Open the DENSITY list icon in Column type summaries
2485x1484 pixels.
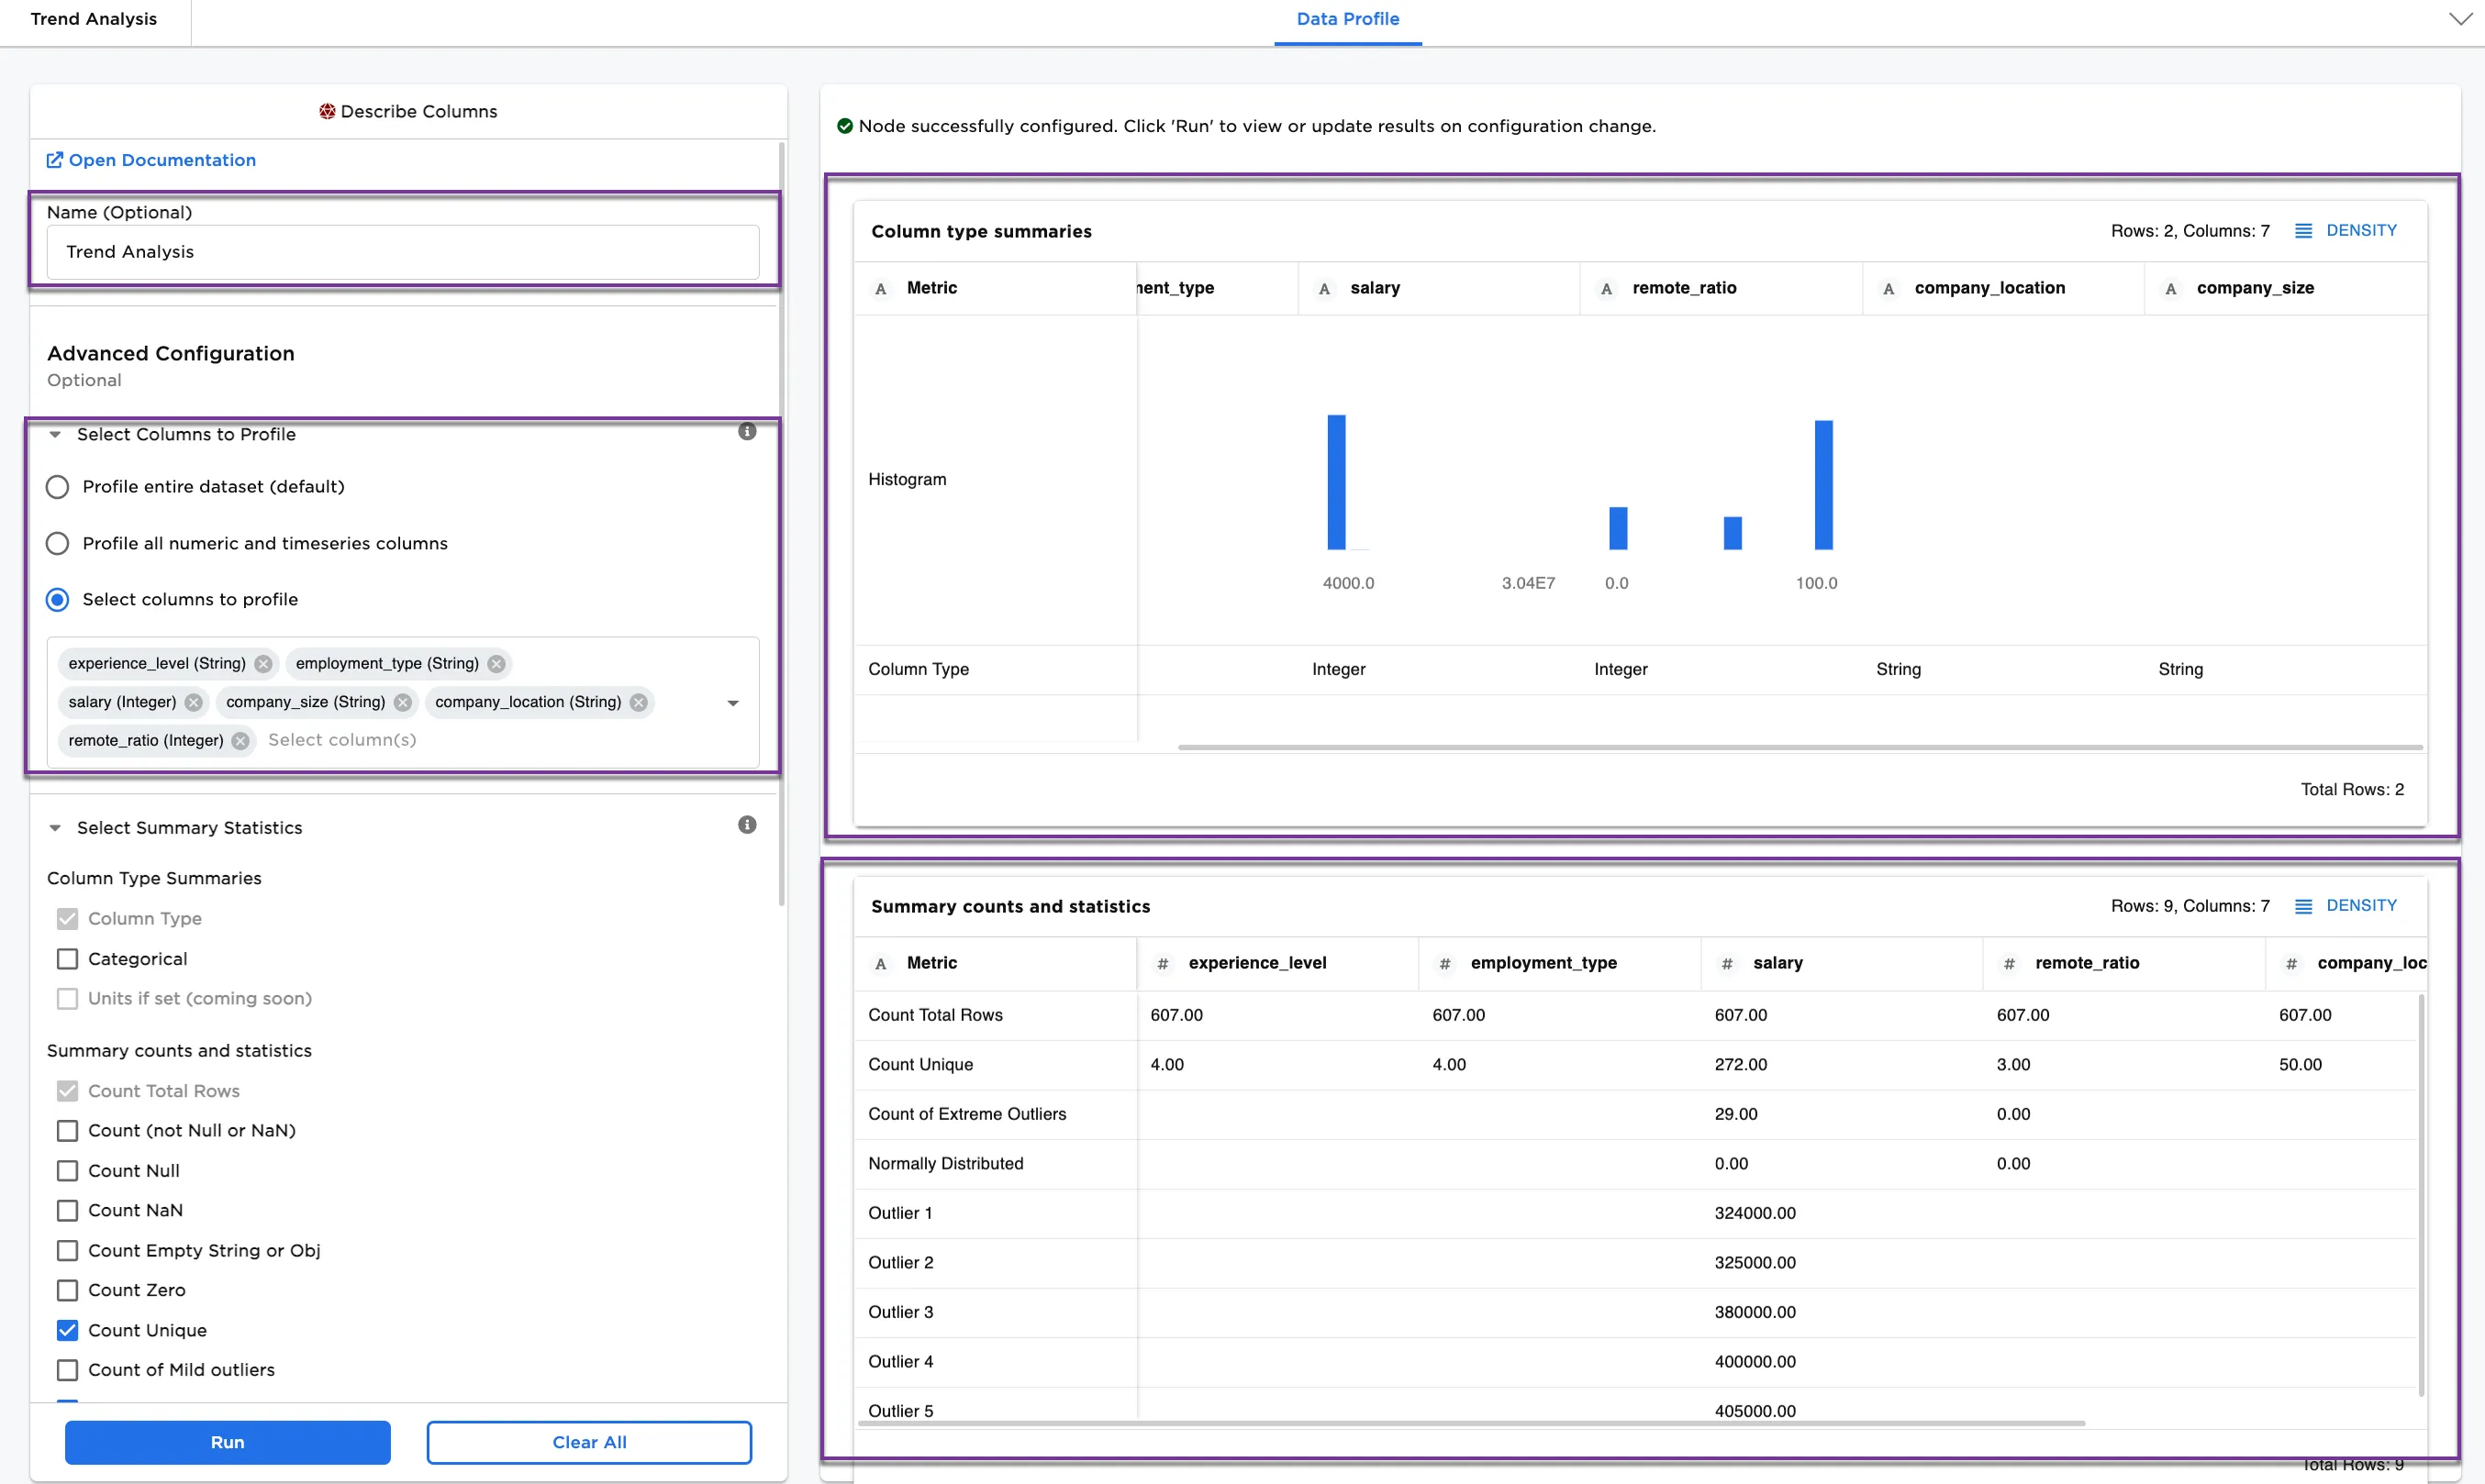(2305, 230)
